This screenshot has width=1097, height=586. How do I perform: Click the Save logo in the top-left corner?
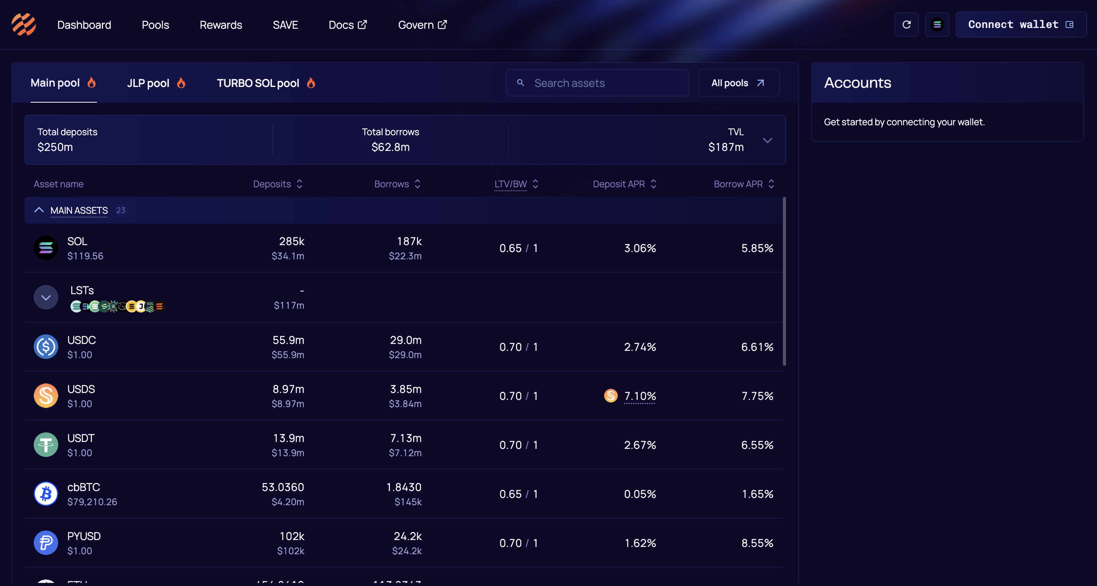tap(23, 24)
